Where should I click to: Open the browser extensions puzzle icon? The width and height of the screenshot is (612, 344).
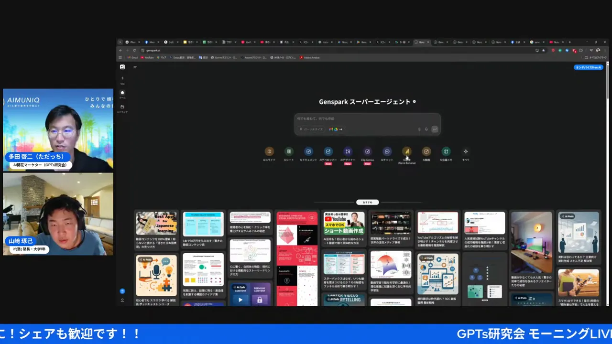[580, 50]
